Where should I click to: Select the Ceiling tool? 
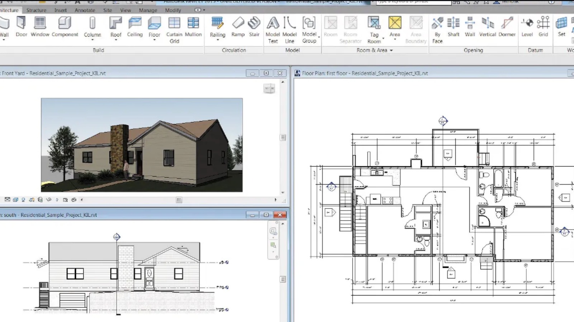click(135, 27)
